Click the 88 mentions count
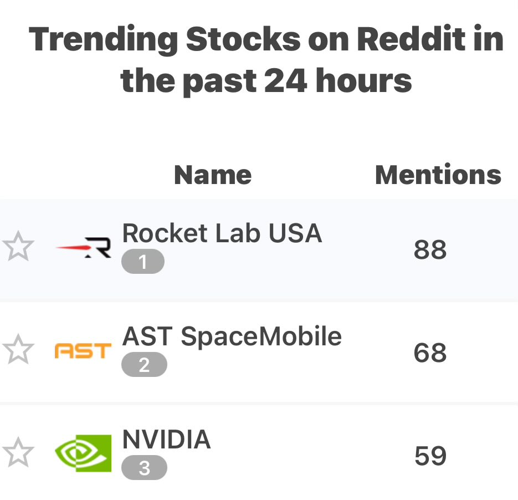Screen dimensions: 518x500 [430, 249]
